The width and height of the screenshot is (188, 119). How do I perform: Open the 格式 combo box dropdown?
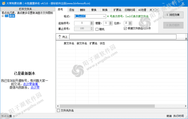pyautogui.click(x=104, y=16)
